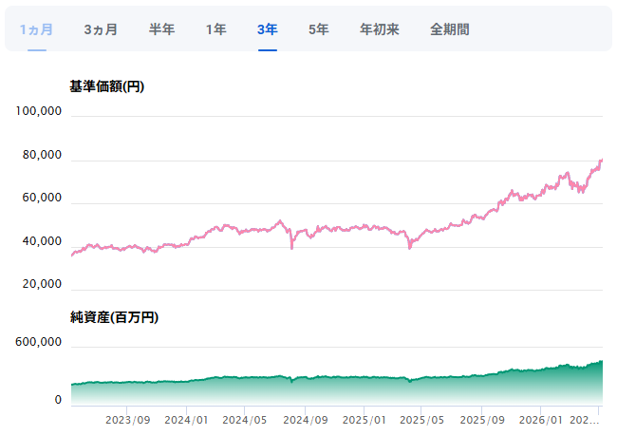The height and width of the screenshot is (436, 617).
Task: Click the 2024/05 date axis label
Action: click(x=244, y=420)
